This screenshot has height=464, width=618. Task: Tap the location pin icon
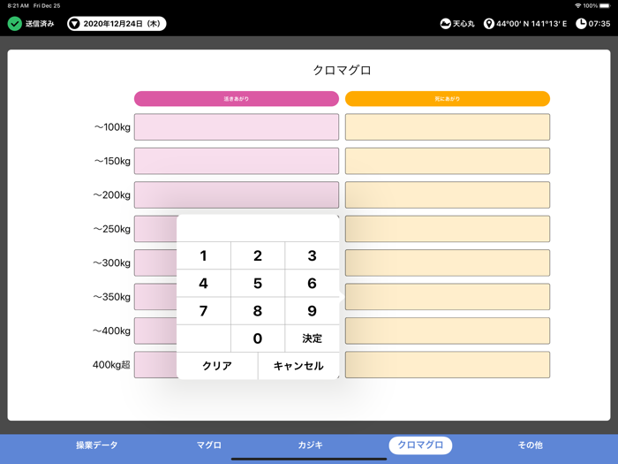coord(489,24)
